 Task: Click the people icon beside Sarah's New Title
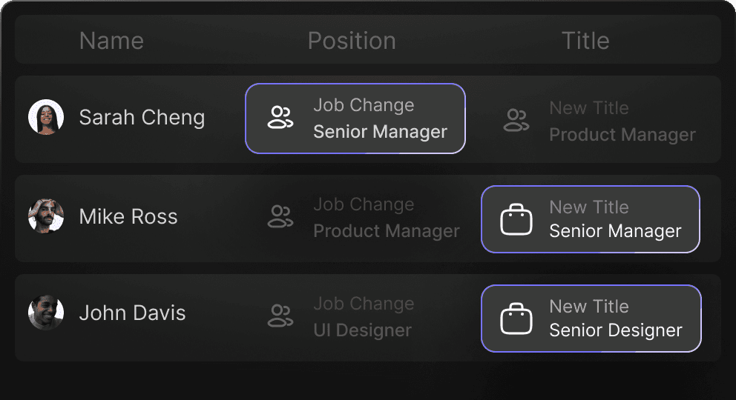click(x=516, y=120)
